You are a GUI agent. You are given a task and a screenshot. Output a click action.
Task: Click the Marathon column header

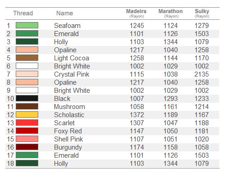pos(171,13)
